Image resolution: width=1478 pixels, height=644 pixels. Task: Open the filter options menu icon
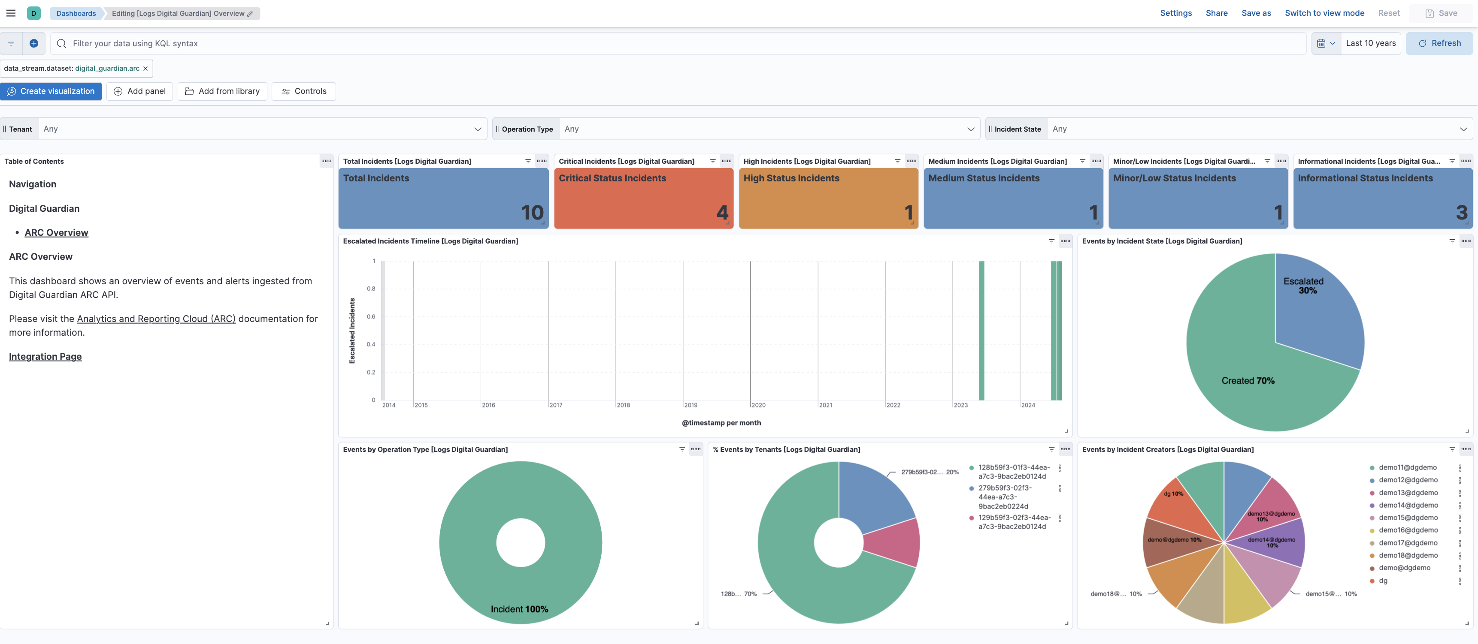click(11, 44)
